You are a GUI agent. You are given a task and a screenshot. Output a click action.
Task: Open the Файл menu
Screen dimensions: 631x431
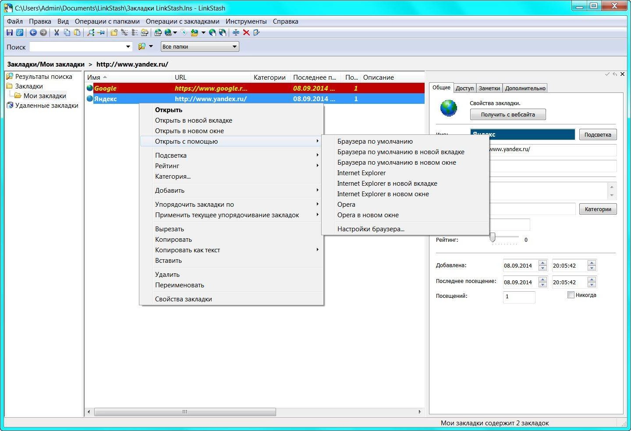pyautogui.click(x=15, y=21)
